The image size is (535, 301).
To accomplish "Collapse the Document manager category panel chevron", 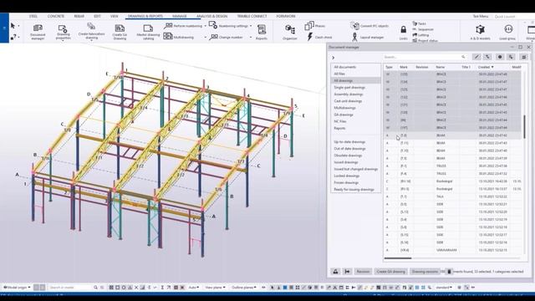I will pyautogui.click(x=334, y=58).
